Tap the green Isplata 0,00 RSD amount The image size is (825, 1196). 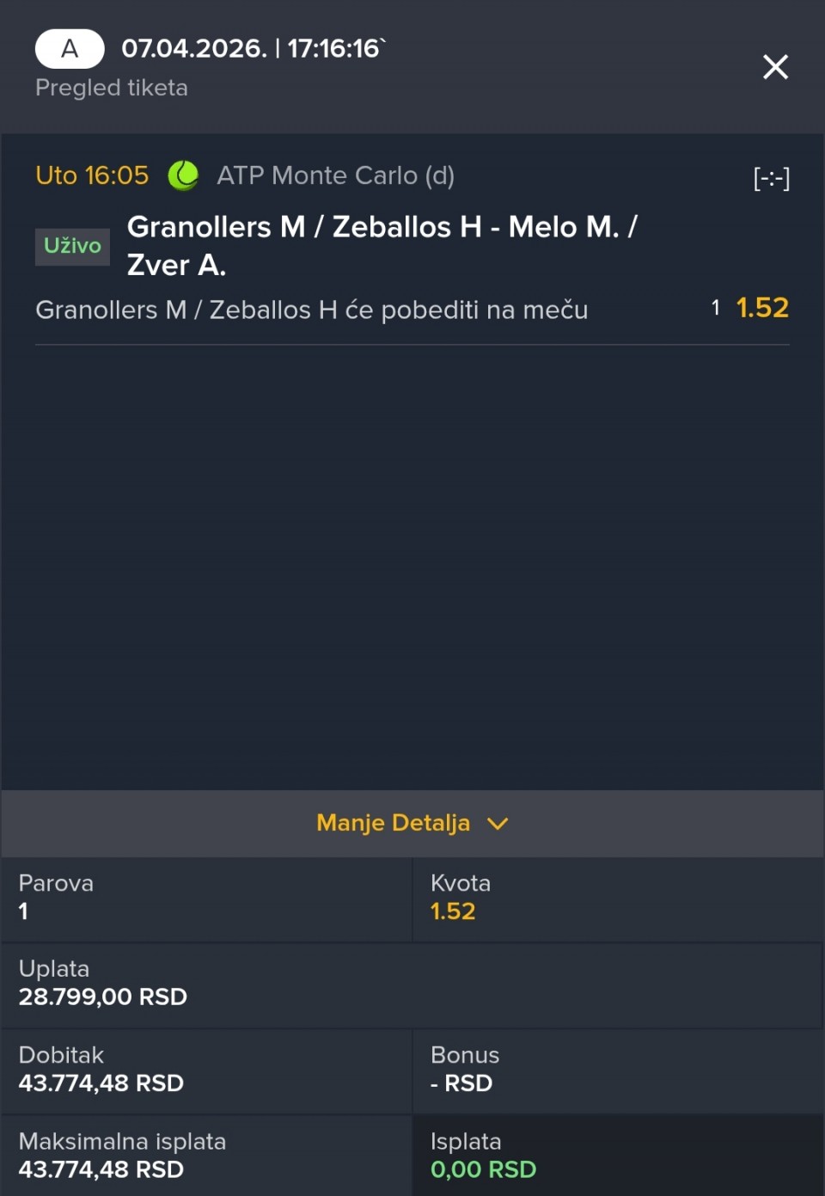click(x=483, y=1169)
